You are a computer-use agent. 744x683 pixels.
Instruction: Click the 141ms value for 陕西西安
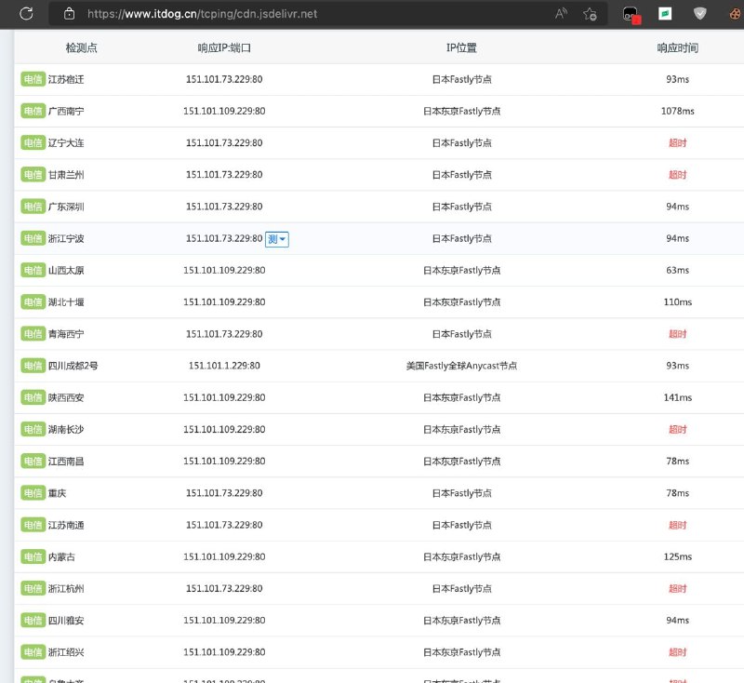(x=677, y=397)
